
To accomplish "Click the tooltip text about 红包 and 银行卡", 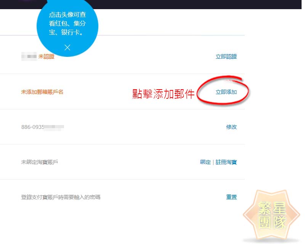I will (x=67, y=24).
